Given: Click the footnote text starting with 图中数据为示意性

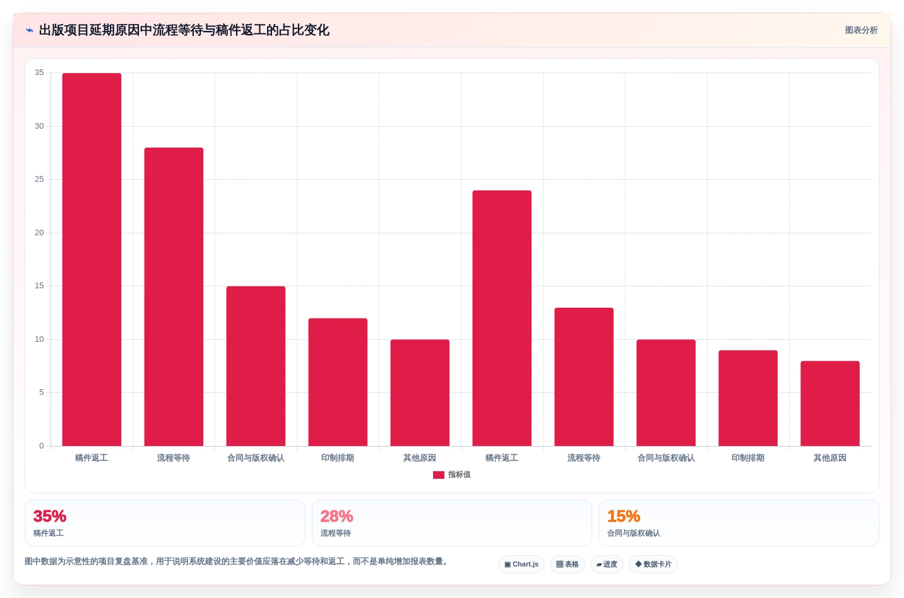Looking at the screenshot, I should (x=237, y=561).
